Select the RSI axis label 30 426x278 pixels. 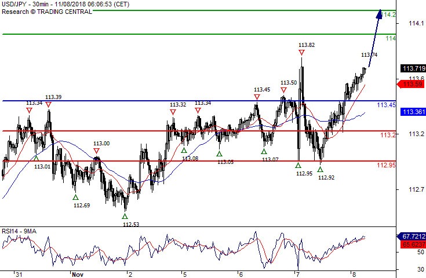click(421, 269)
